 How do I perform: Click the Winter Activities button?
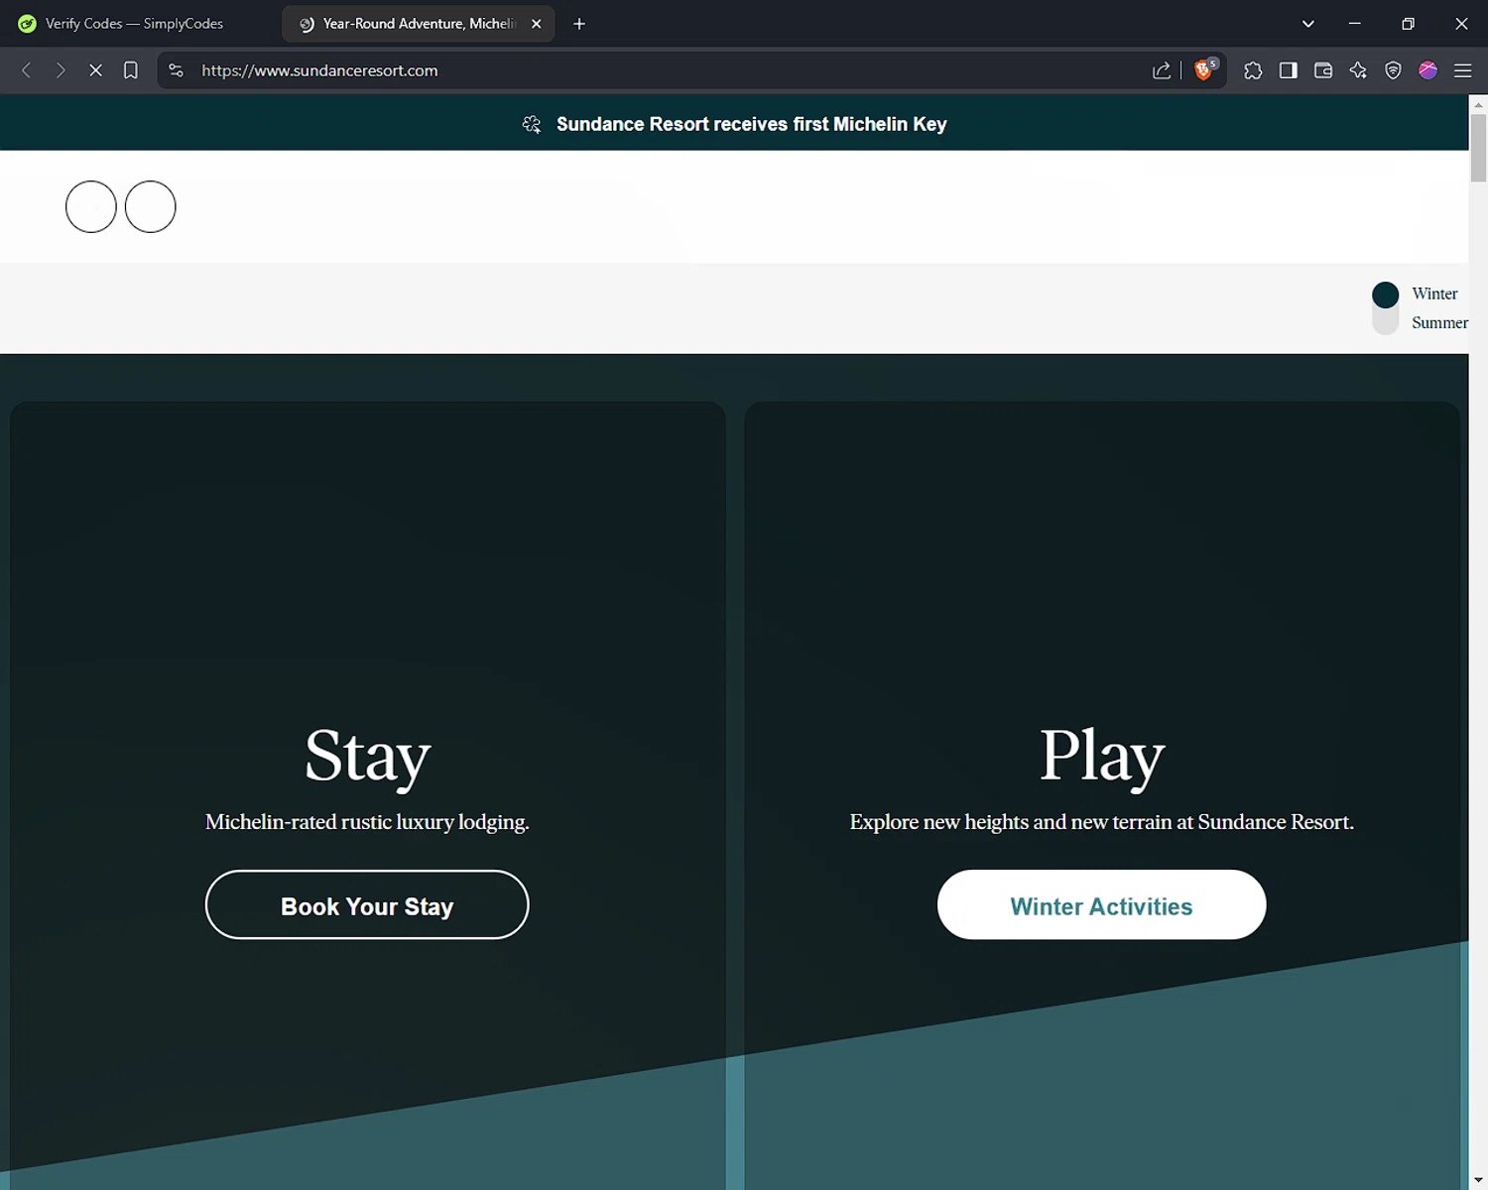click(1101, 904)
